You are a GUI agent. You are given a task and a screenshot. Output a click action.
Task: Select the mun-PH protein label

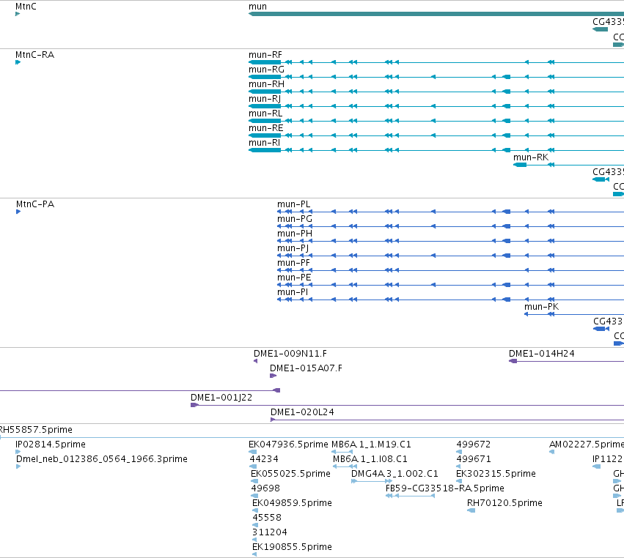(x=295, y=234)
